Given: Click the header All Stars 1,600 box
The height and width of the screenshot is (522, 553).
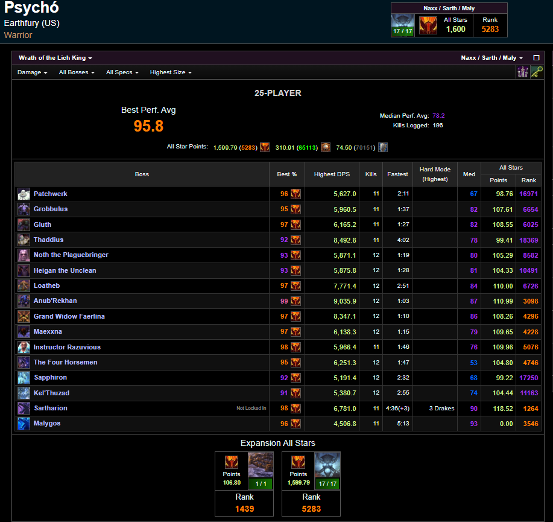Looking at the screenshot, I should pyautogui.click(x=456, y=25).
